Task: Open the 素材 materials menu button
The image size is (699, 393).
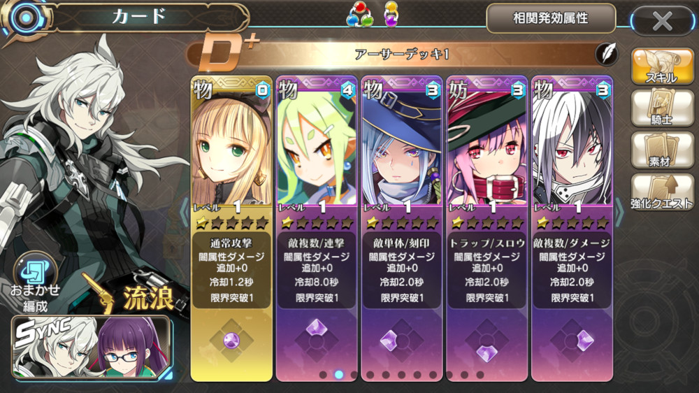Action: click(x=663, y=150)
